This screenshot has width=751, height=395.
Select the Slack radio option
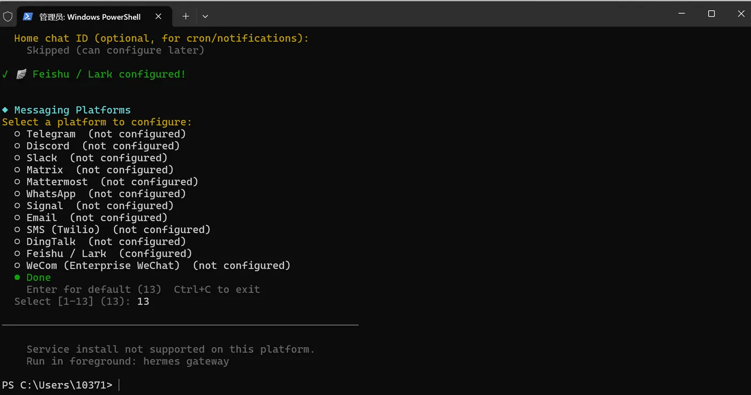(x=18, y=158)
